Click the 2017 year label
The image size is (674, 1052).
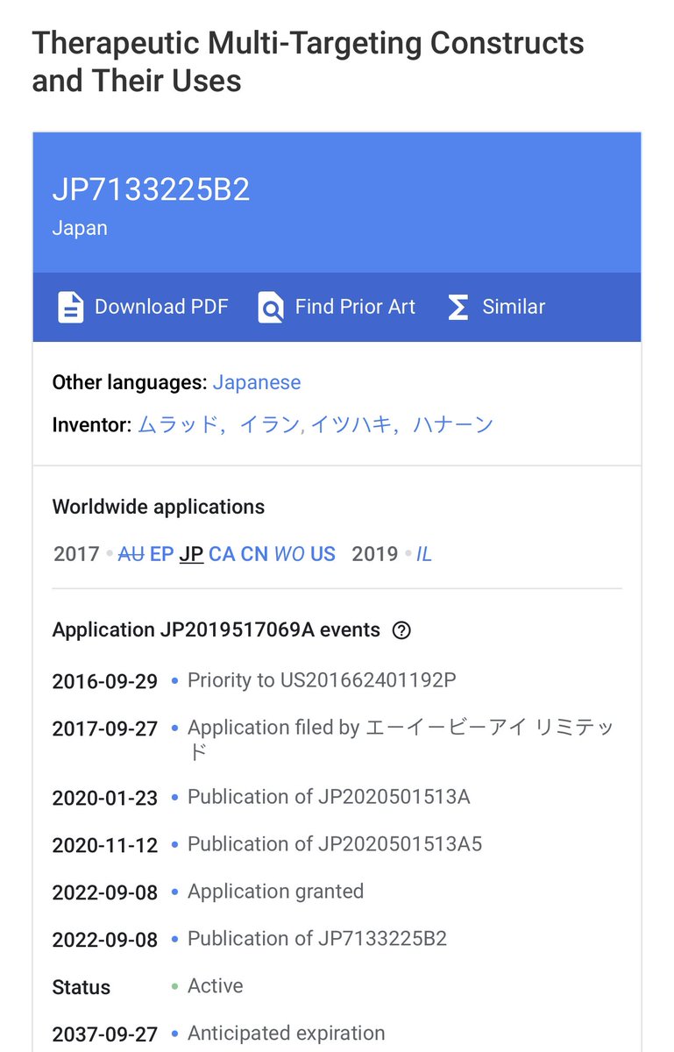coord(76,554)
